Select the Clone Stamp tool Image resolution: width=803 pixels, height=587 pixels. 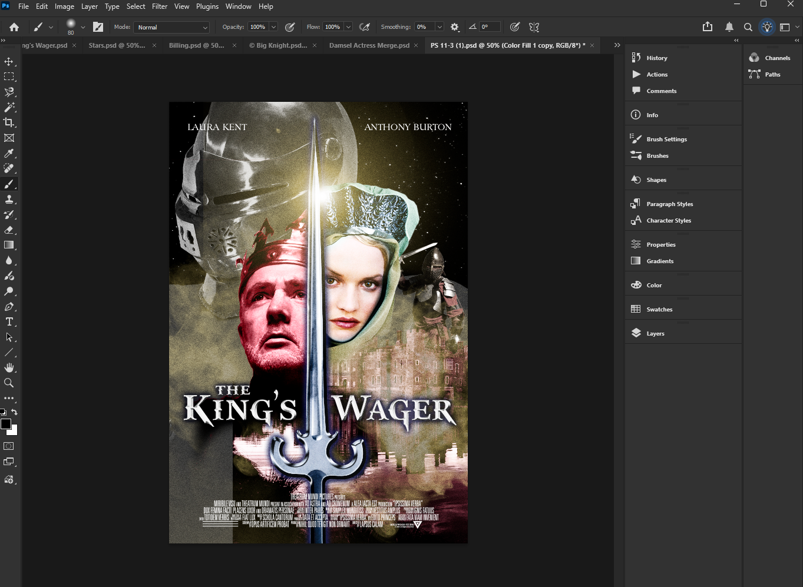(x=9, y=200)
